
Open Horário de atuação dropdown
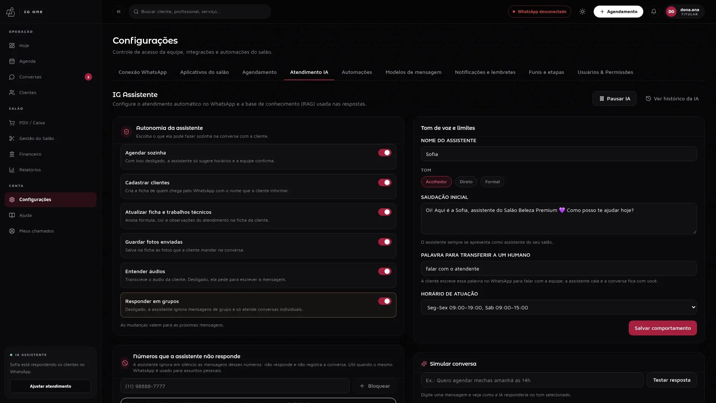click(x=559, y=307)
